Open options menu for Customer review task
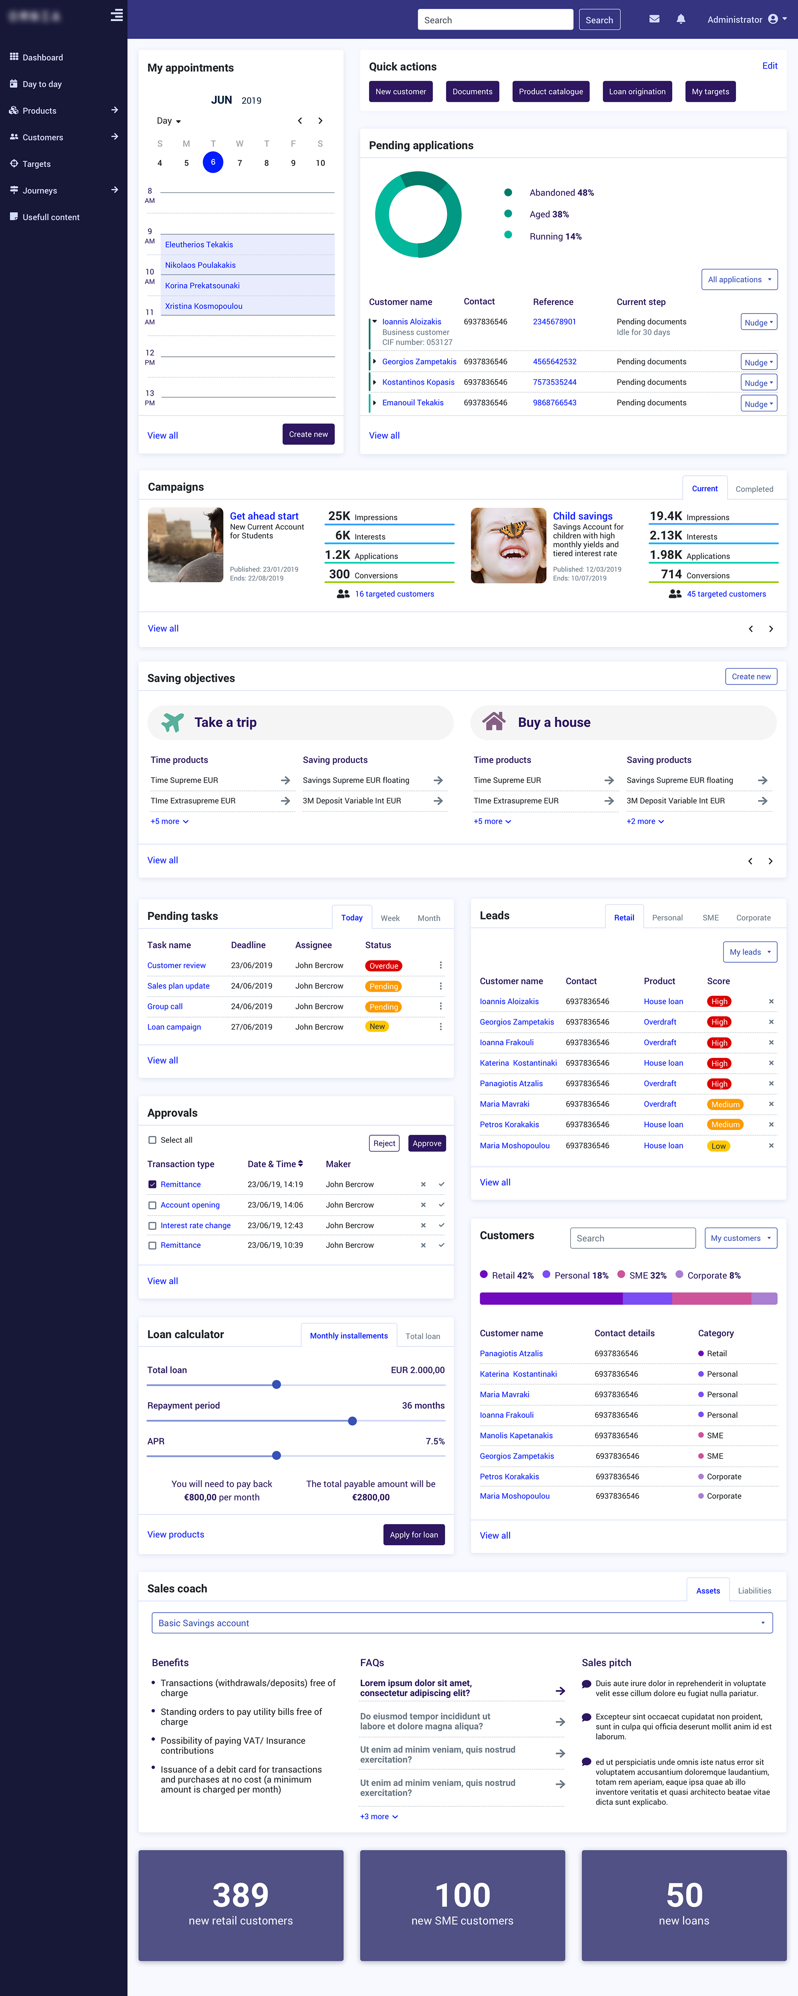 coord(440,966)
